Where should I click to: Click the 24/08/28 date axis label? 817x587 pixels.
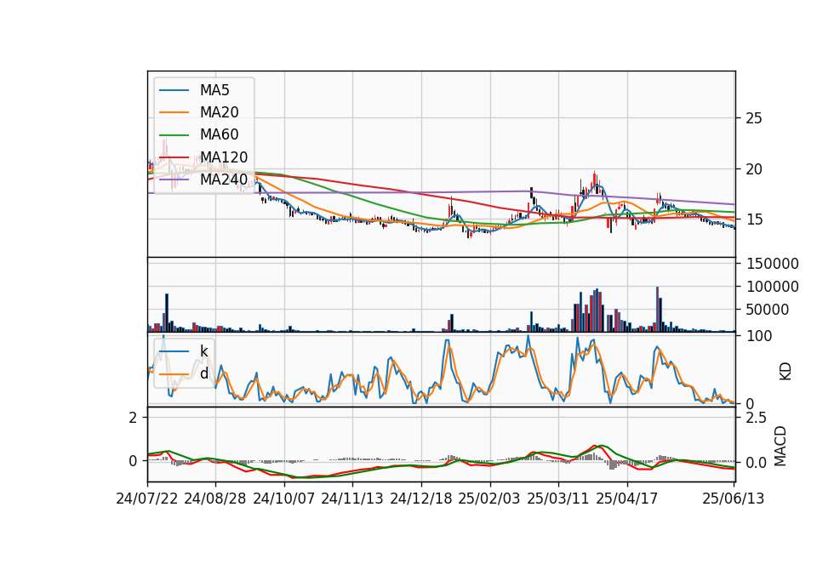[215, 499]
